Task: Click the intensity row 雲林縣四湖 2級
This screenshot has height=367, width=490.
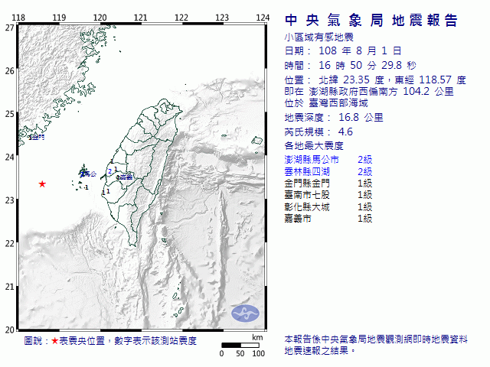Action: 328,171
